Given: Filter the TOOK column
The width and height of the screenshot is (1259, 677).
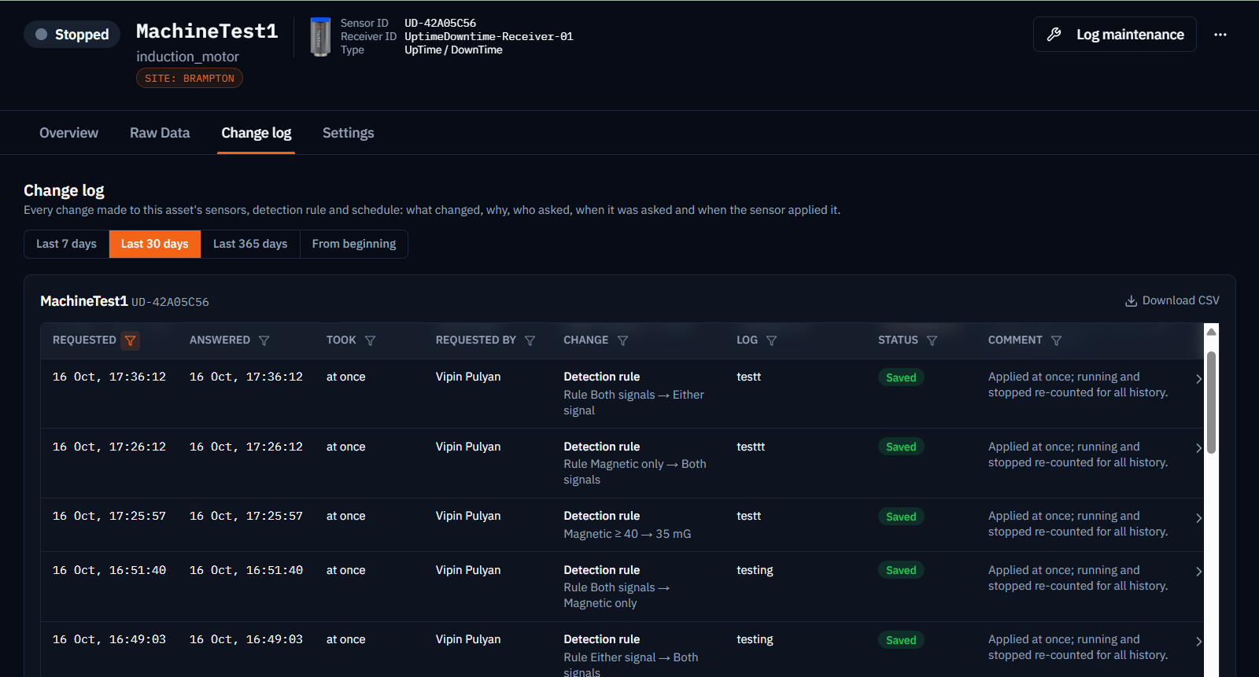Looking at the screenshot, I should tap(371, 340).
